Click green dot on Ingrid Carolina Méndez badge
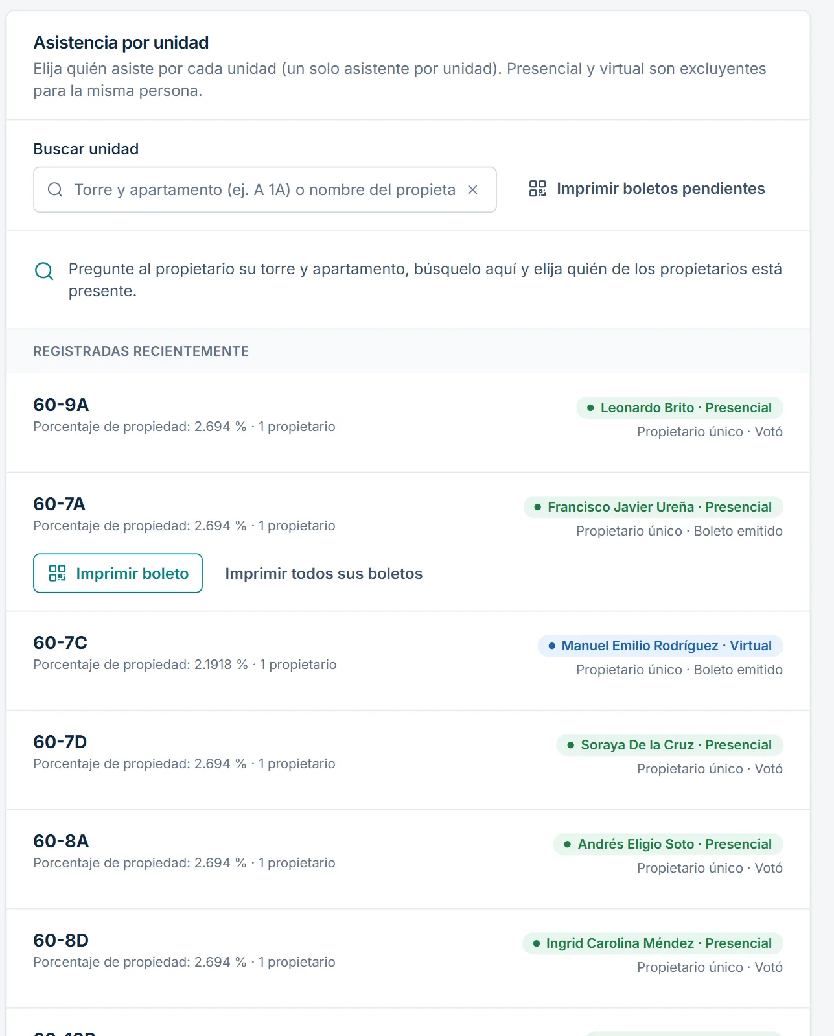The image size is (834, 1036). (537, 943)
